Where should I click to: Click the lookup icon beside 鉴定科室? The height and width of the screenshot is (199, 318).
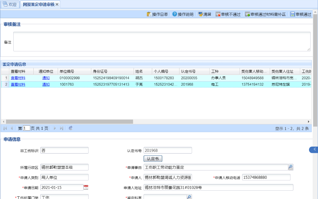pos(189,197)
